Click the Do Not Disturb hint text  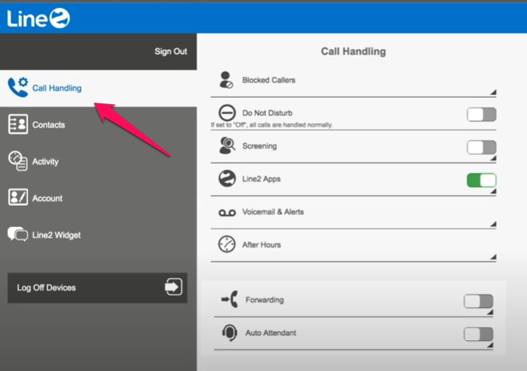[x=272, y=125]
